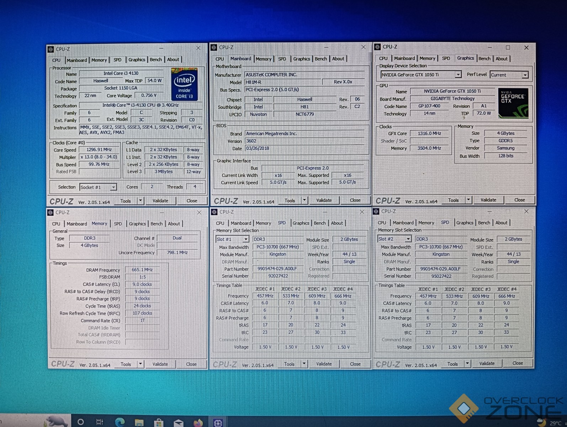Viewport: 567px width, 427px height.
Task: Open Microsoft Store from the taskbar
Action: 159,422
